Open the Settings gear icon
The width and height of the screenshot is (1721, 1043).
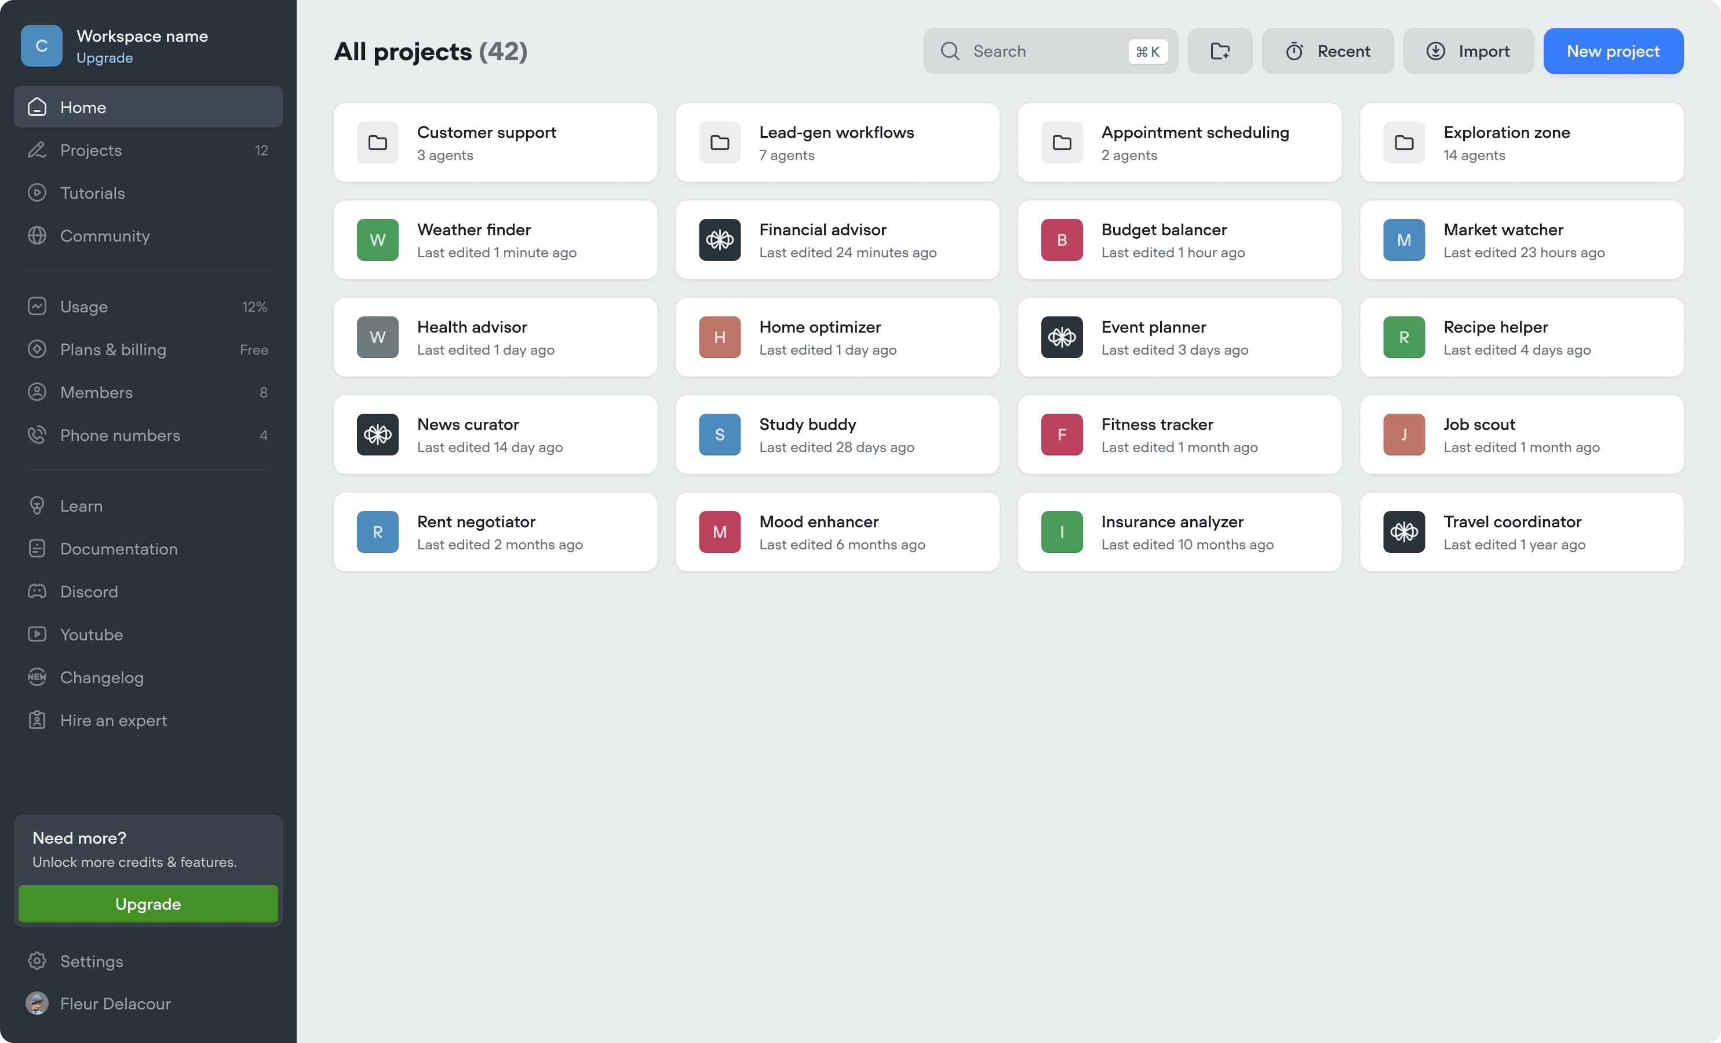coord(37,961)
